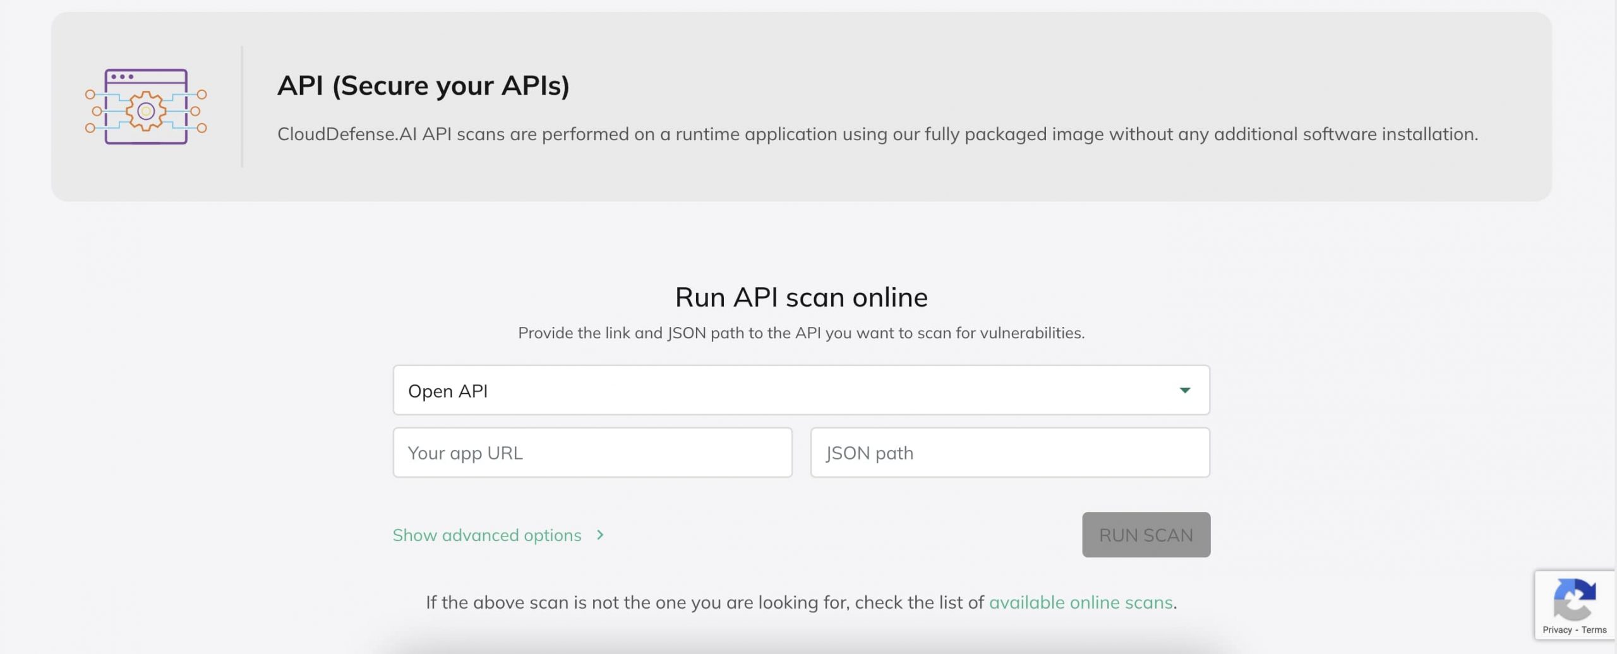The image size is (1617, 654).
Task: Click the API (Secure your APIs) heading
Action: [423, 85]
